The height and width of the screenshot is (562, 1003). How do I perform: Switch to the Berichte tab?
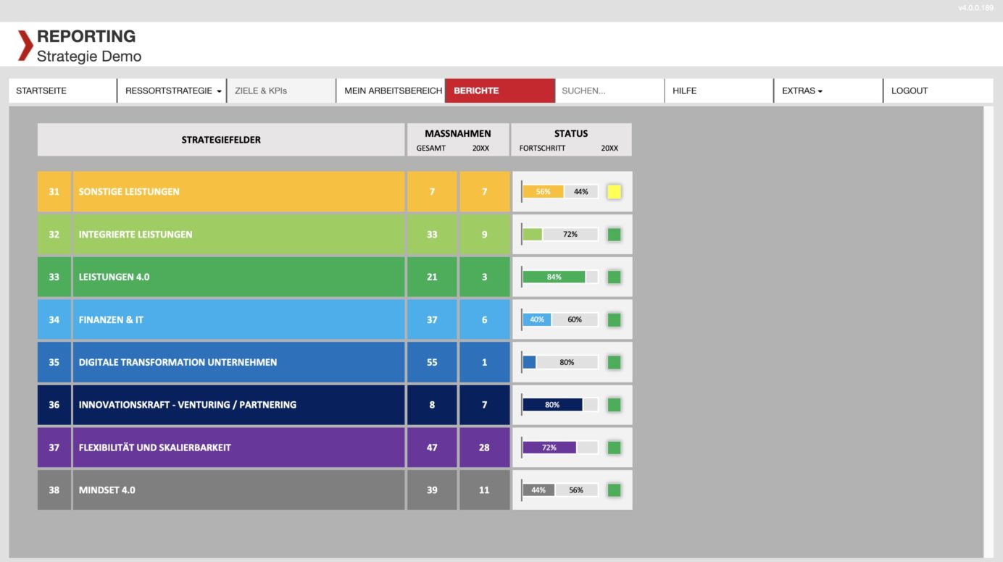click(x=499, y=91)
